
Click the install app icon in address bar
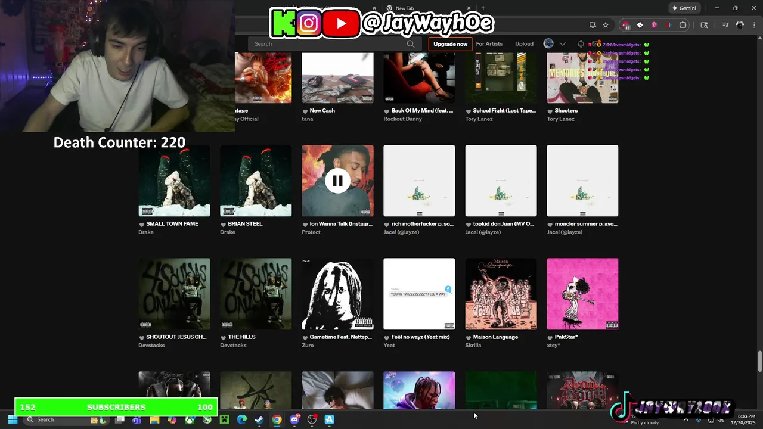click(593, 25)
